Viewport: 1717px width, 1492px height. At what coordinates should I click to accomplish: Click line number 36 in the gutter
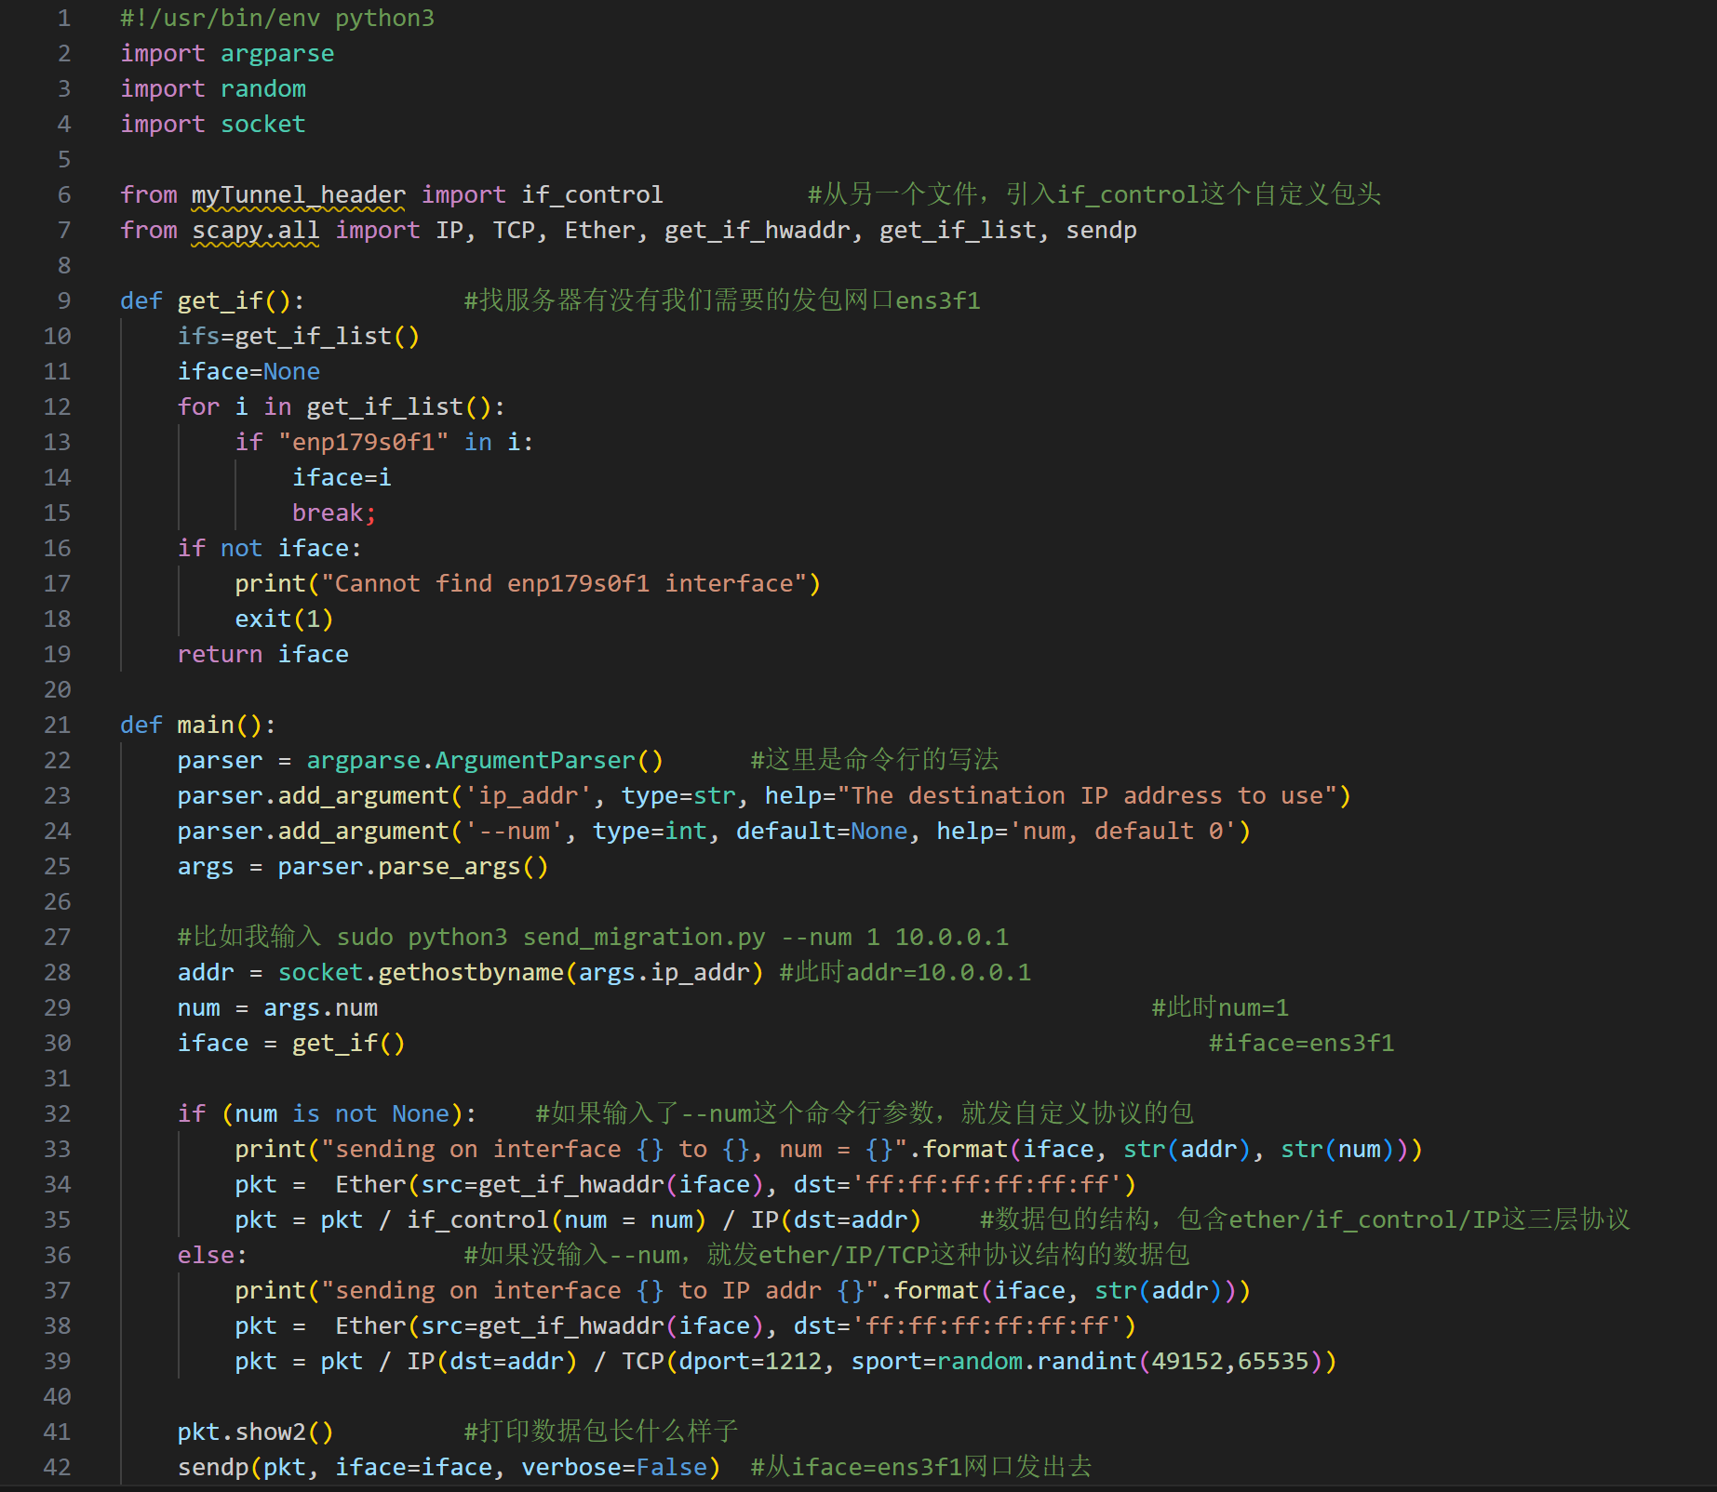pos(57,1256)
